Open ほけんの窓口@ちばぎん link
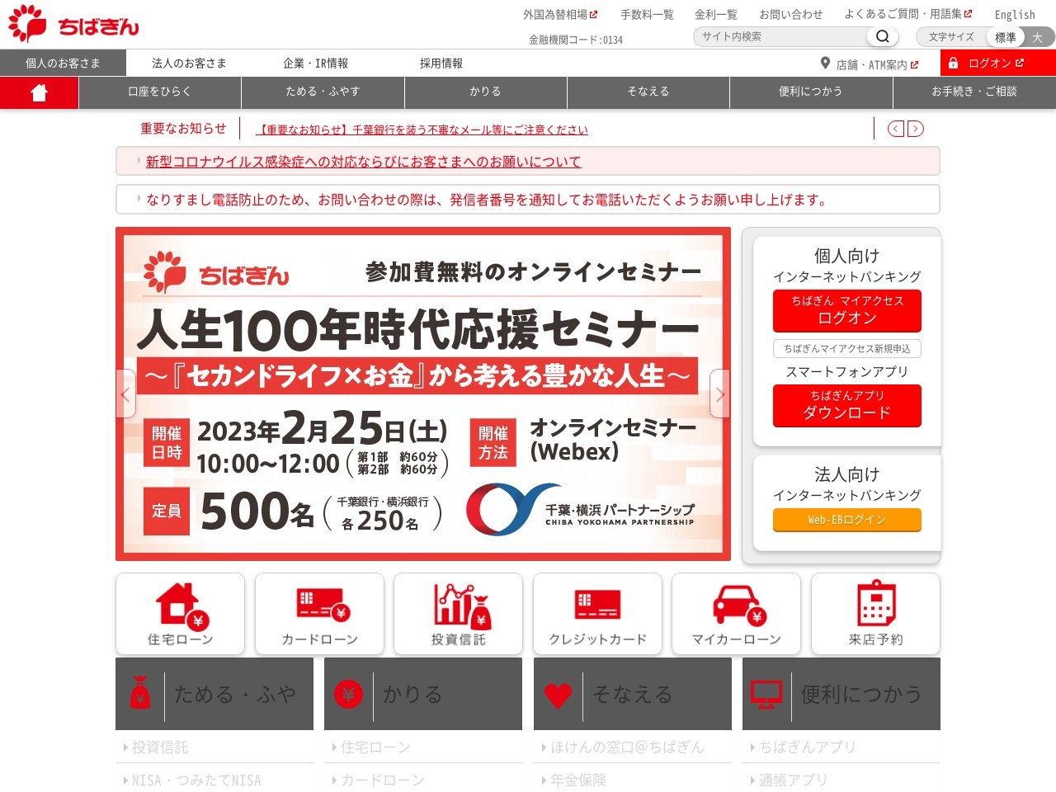 [x=627, y=747]
